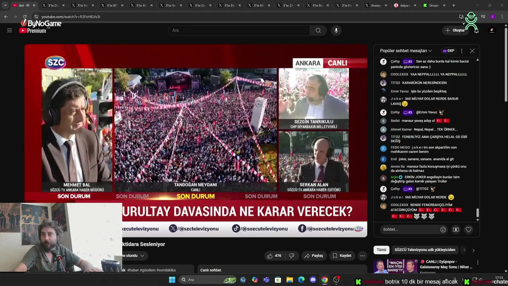Open File Explorer from taskbar
508x286 pixels.
(x=289, y=280)
